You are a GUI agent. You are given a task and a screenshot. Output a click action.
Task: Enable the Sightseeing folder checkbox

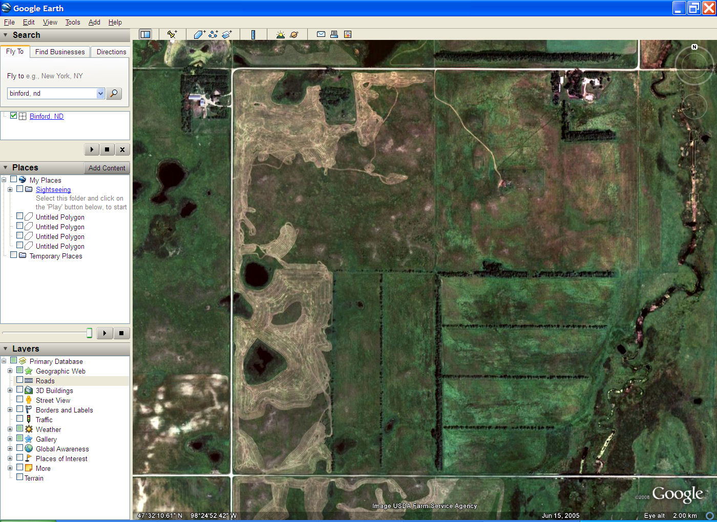[19, 189]
